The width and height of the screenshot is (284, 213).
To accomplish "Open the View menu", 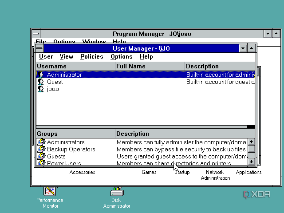I will [67, 57].
